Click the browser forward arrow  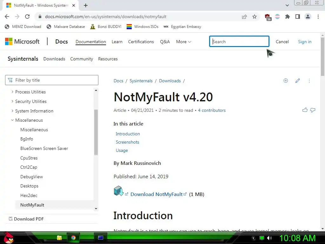tap(17, 17)
